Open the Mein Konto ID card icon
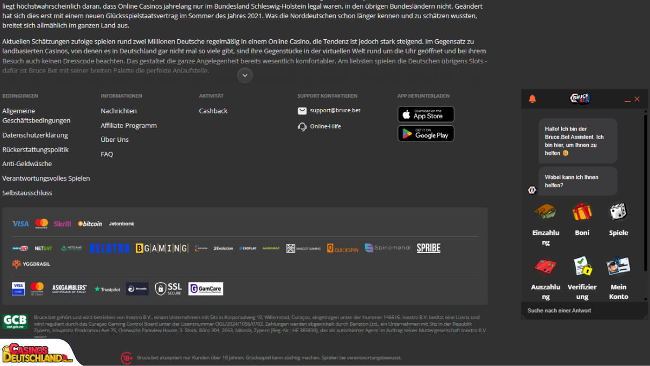Screen dimensions: 650x366 click(618, 266)
